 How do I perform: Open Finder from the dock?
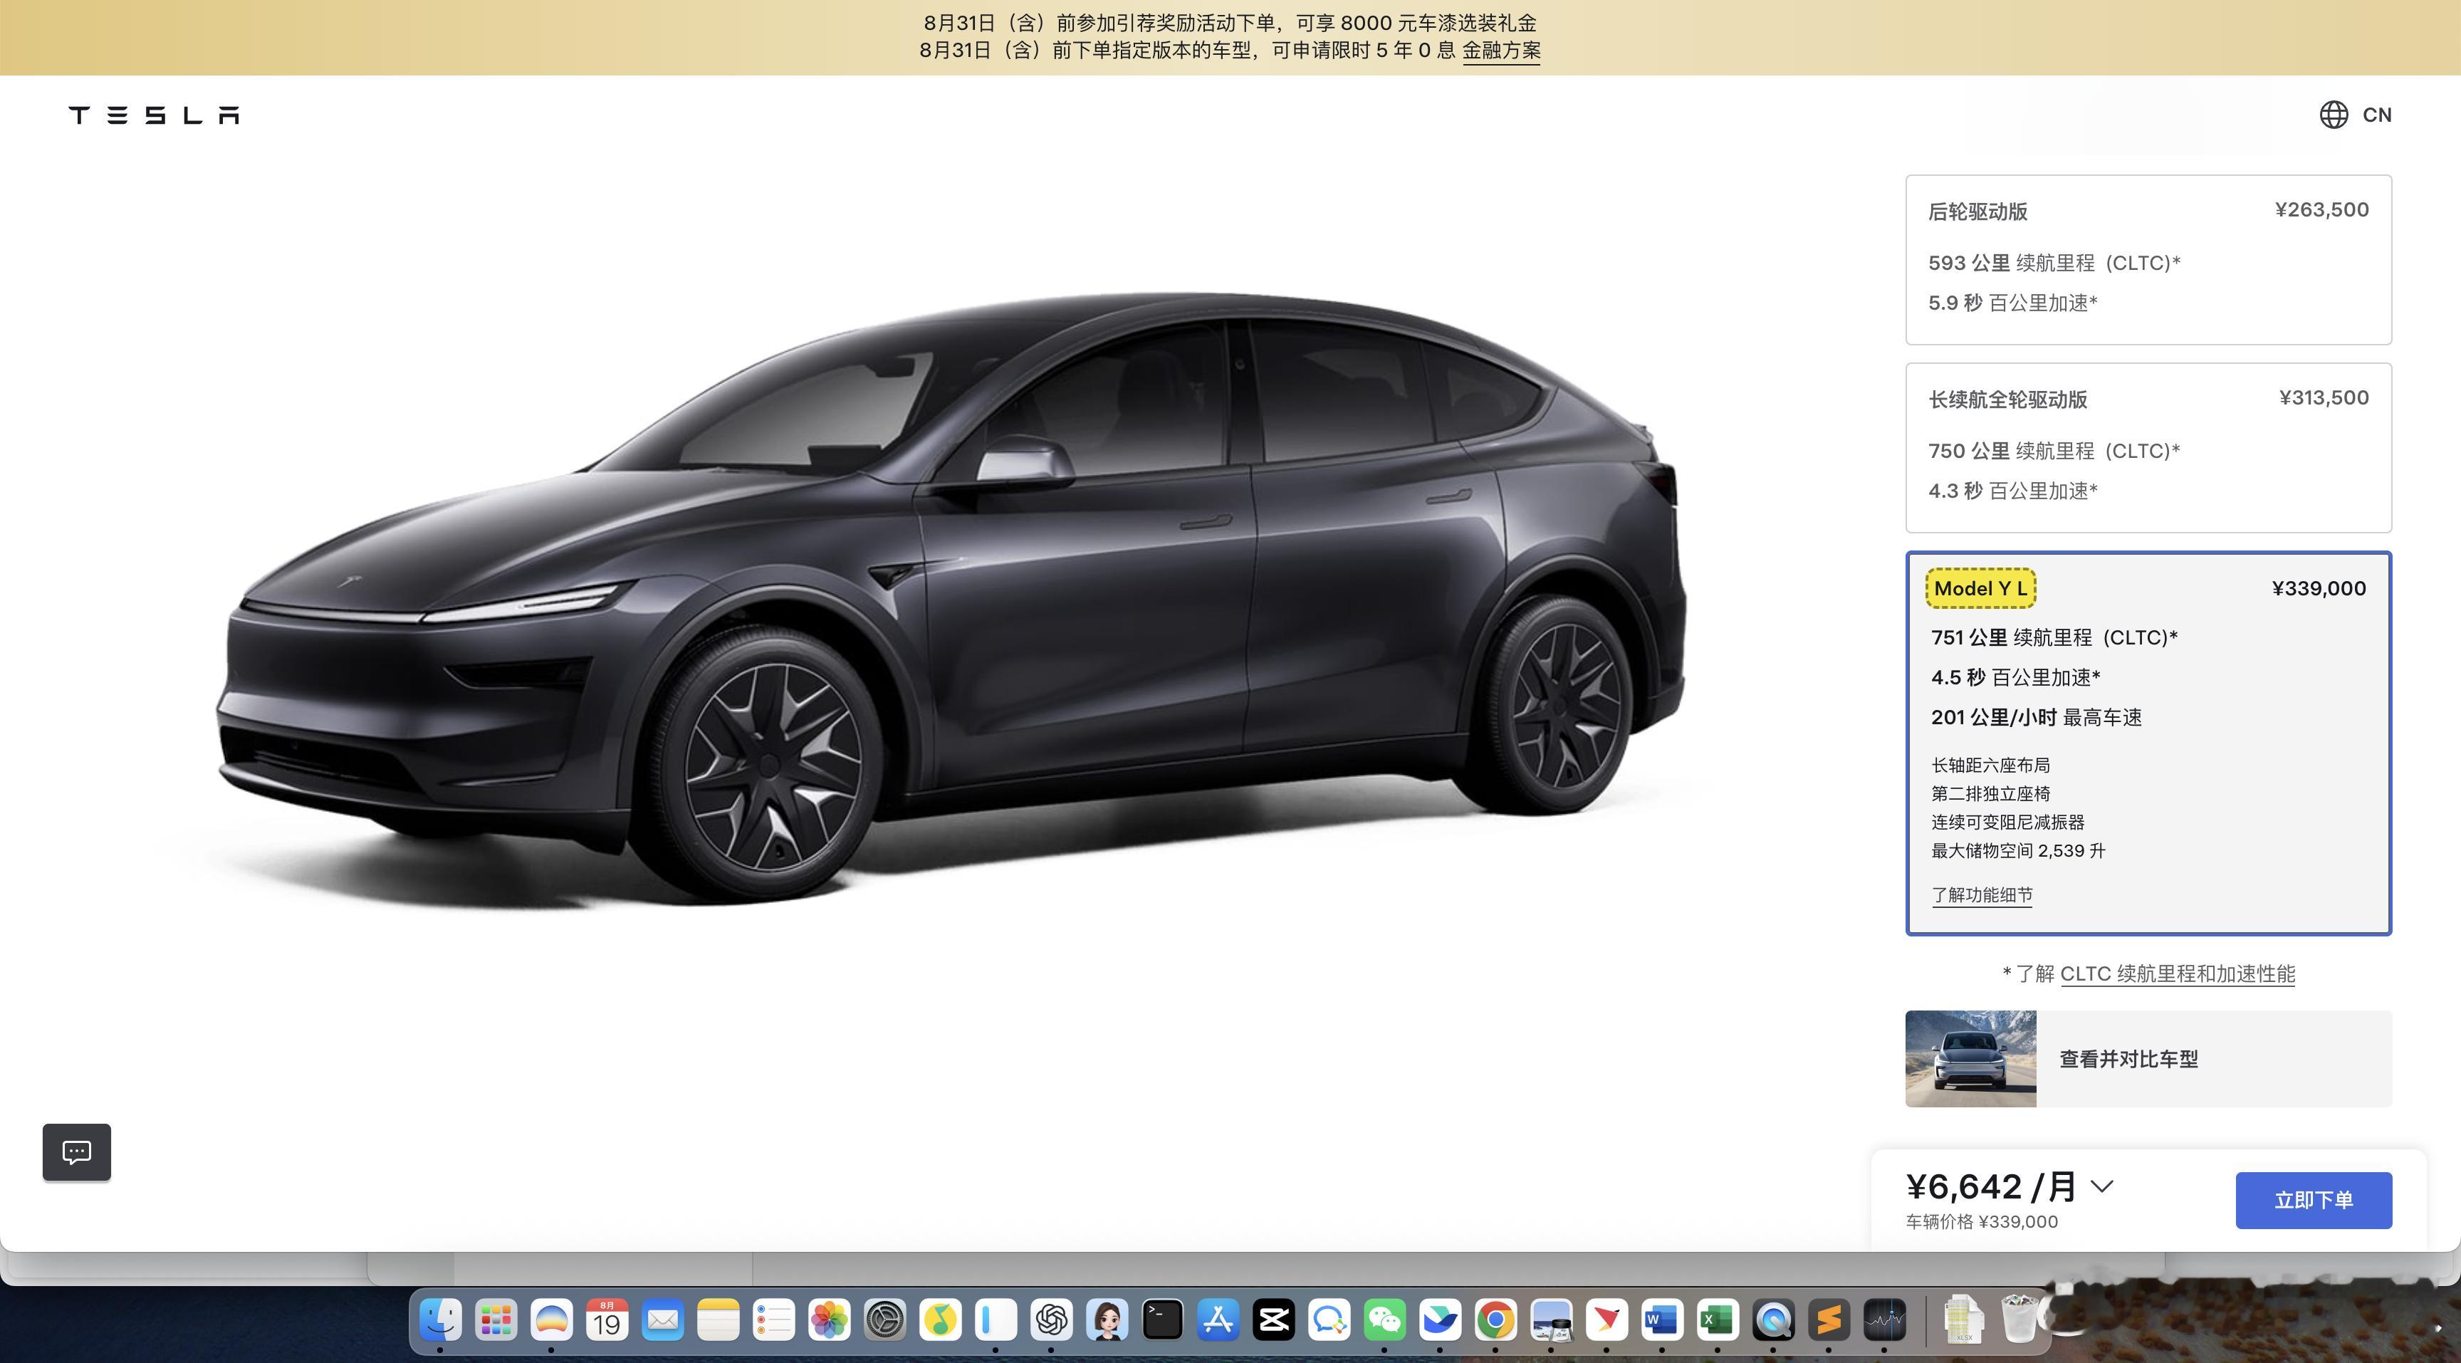point(440,1321)
